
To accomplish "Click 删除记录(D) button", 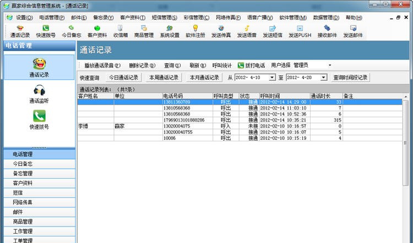I will coord(142,65).
